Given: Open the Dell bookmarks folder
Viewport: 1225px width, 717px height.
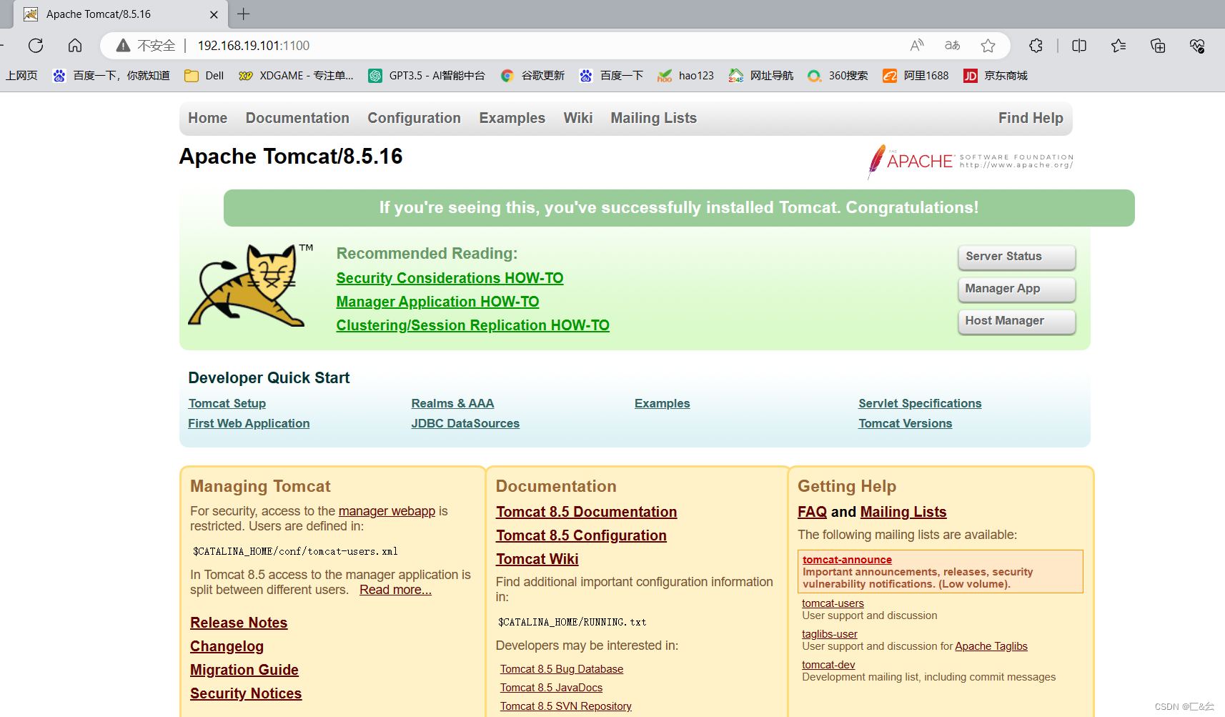Looking at the screenshot, I should [x=204, y=76].
